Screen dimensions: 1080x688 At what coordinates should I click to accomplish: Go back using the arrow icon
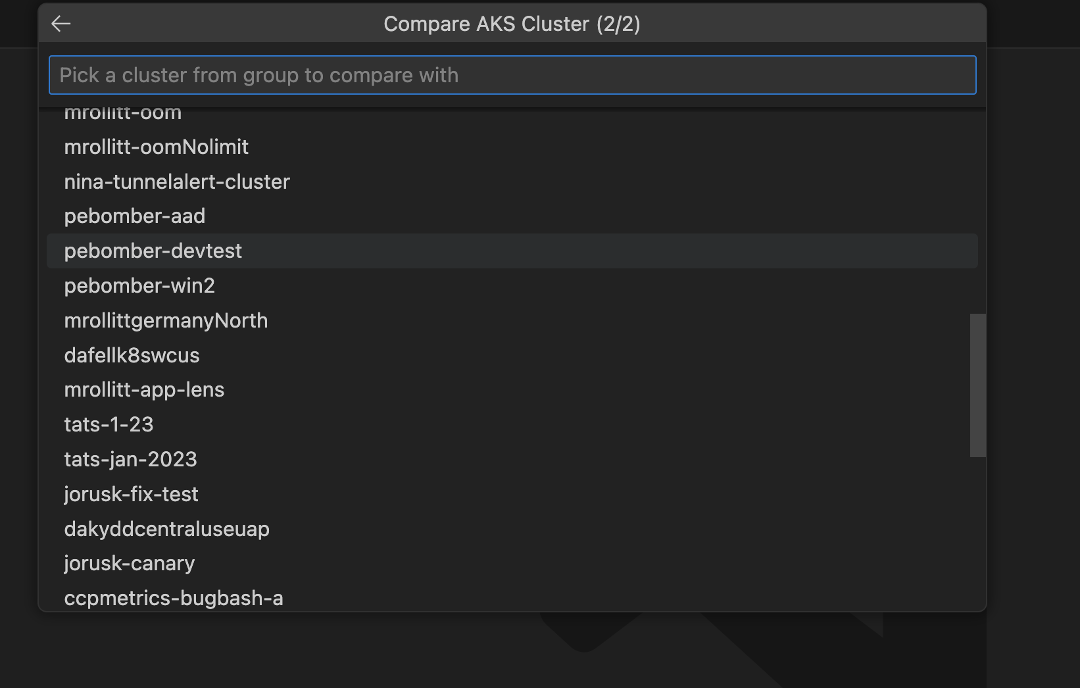61,24
